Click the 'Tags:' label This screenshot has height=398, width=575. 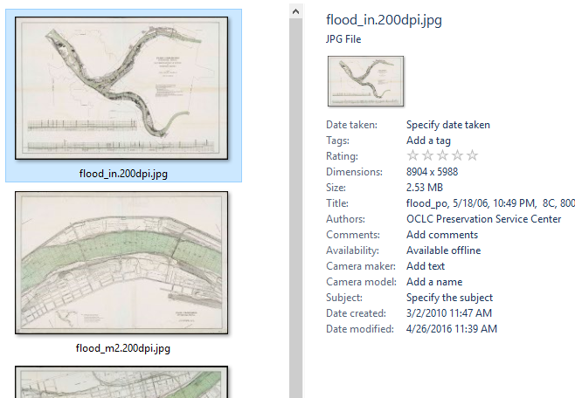(x=337, y=141)
